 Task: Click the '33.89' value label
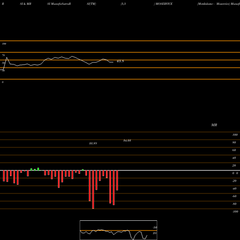(x=93, y=144)
